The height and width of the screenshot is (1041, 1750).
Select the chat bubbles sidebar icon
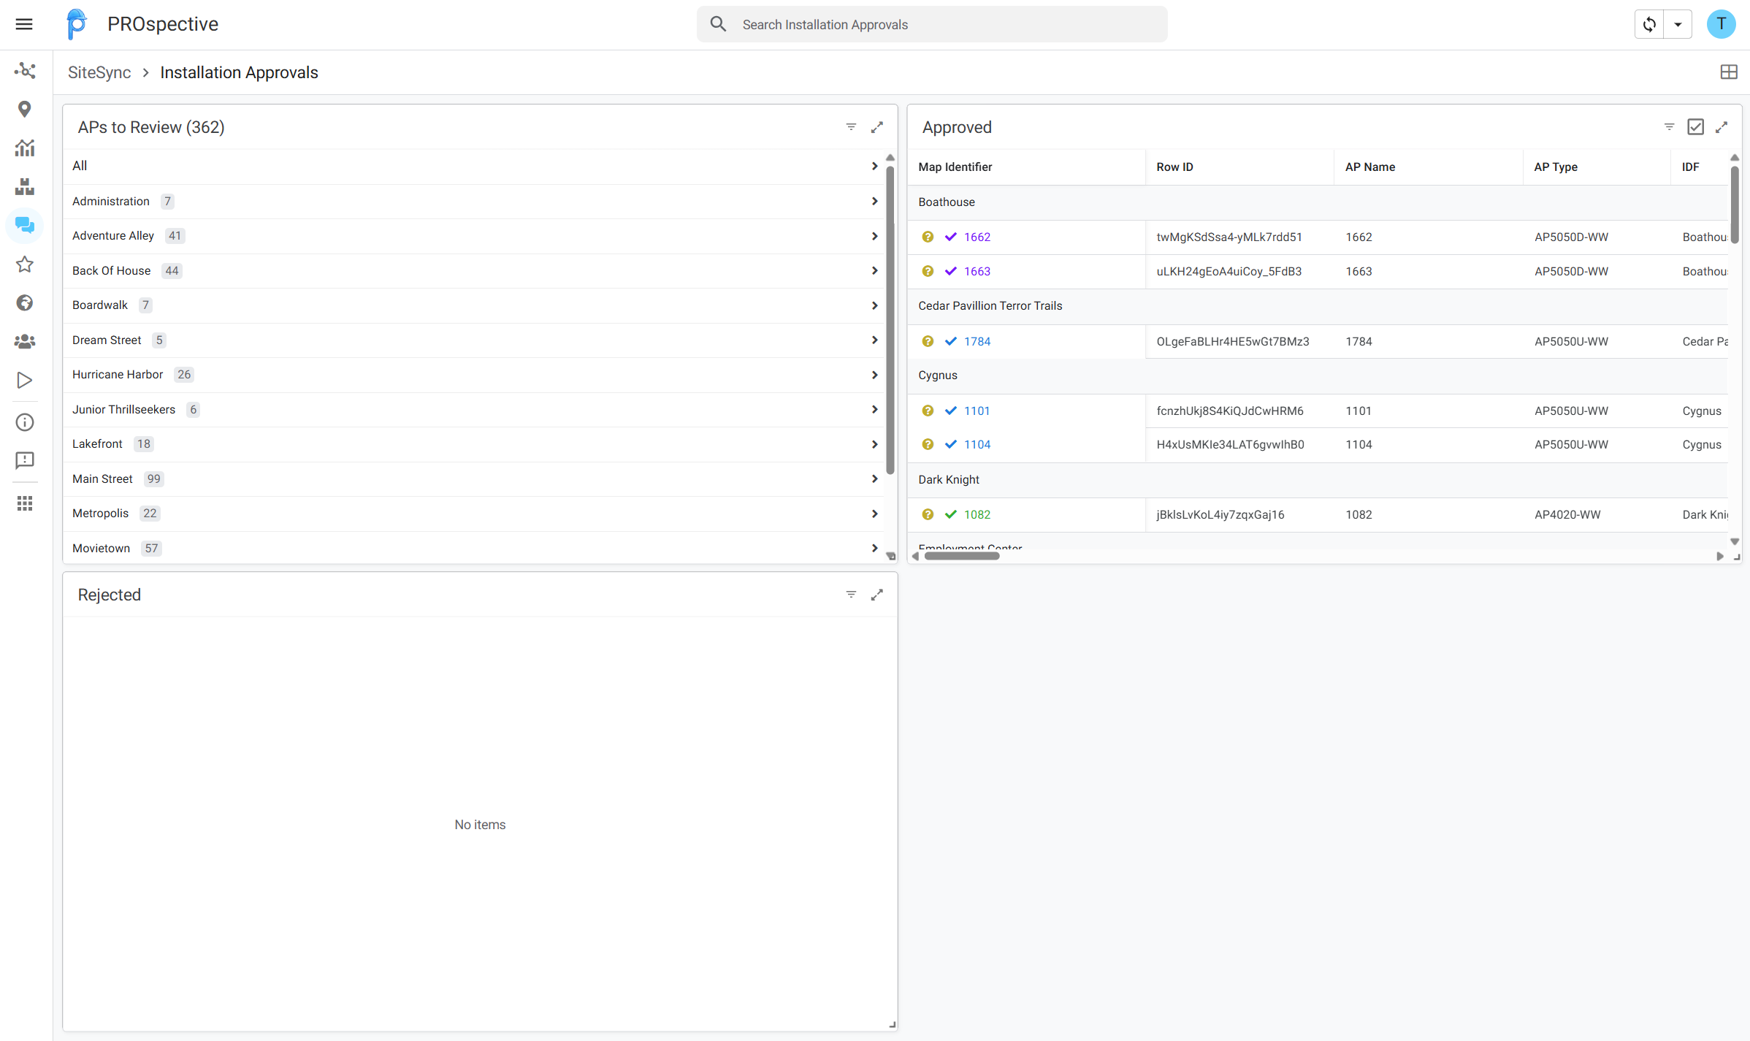point(25,226)
